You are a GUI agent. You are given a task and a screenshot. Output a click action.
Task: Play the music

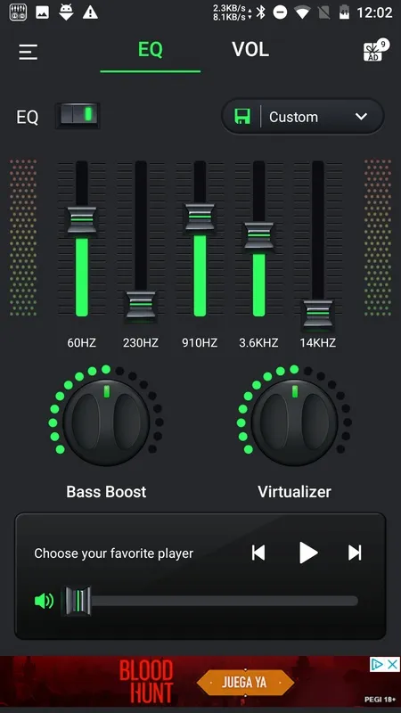pyautogui.click(x=308, y=553)
